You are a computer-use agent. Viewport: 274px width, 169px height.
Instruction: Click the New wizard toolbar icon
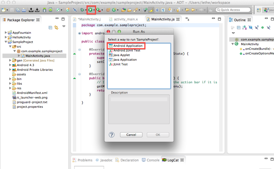[x=3, y=10]
